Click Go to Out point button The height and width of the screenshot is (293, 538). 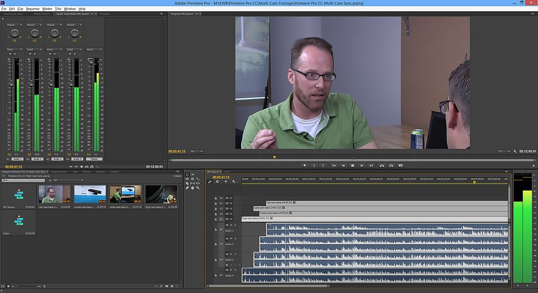click(x=371, y=165)
